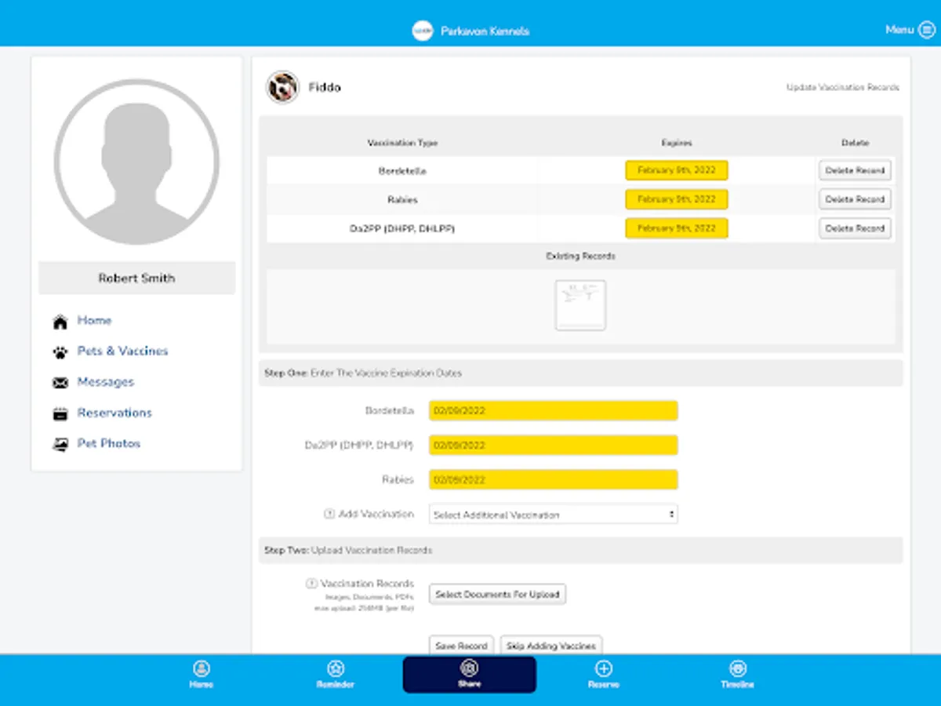The image size is (941, 706).
Task: Click the calendar Reservations icon
Action: coord(60,413)
